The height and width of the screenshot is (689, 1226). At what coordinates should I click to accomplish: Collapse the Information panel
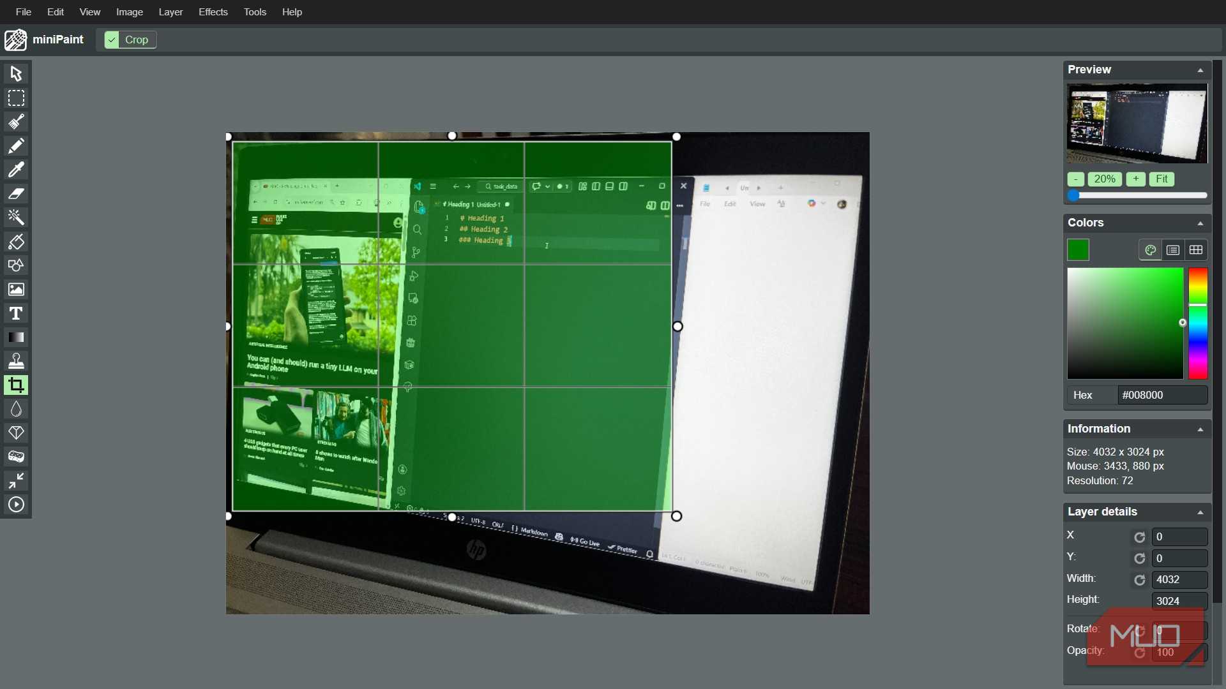(x=1200, y=429)
